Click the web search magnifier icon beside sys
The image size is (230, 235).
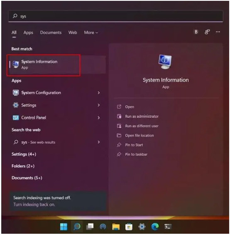16,142
